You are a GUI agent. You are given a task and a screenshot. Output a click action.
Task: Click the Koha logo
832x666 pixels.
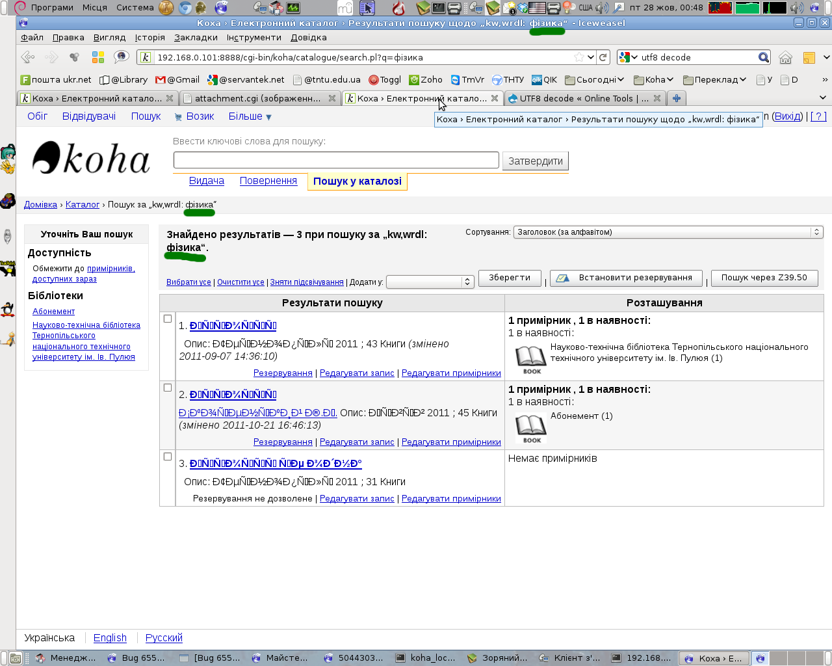click(92, 158)
